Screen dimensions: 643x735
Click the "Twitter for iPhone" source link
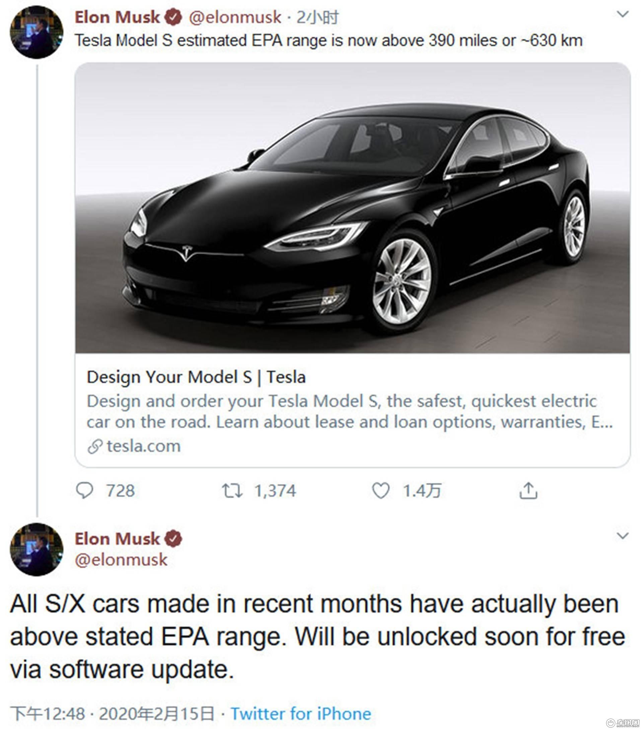301,714
